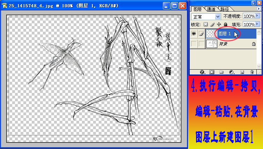Image resolution: width=263 pixels, height=149 pixels.
Task: Minimize the layers palette window
Action: pyautogui.click(x=254, y=3)
